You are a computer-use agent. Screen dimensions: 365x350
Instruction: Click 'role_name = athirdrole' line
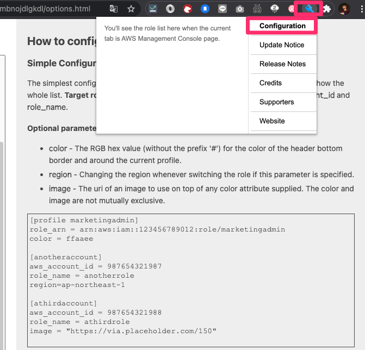click(x=79, y=322)
